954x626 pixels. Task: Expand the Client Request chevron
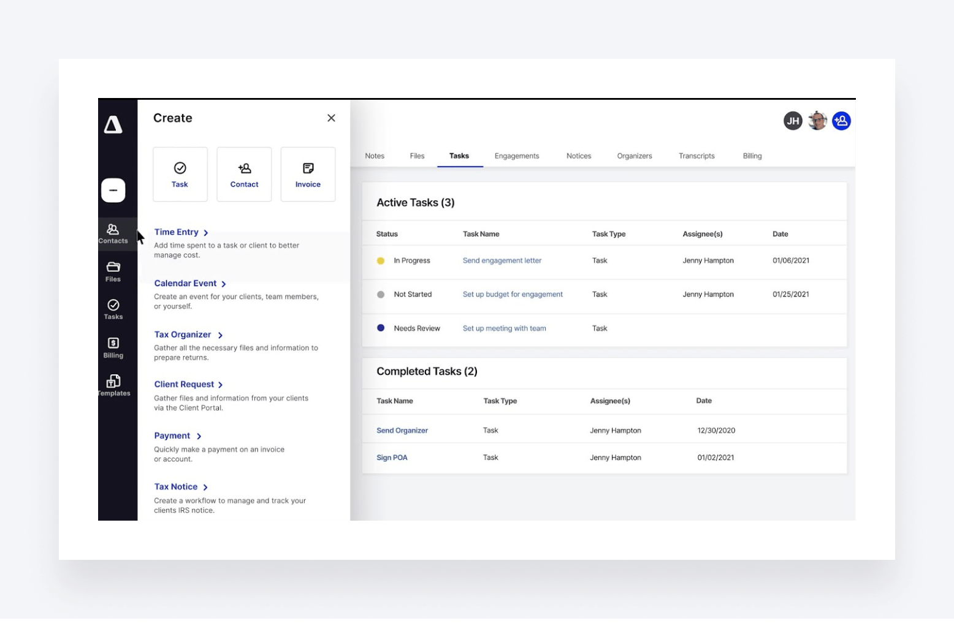point(221,385)
